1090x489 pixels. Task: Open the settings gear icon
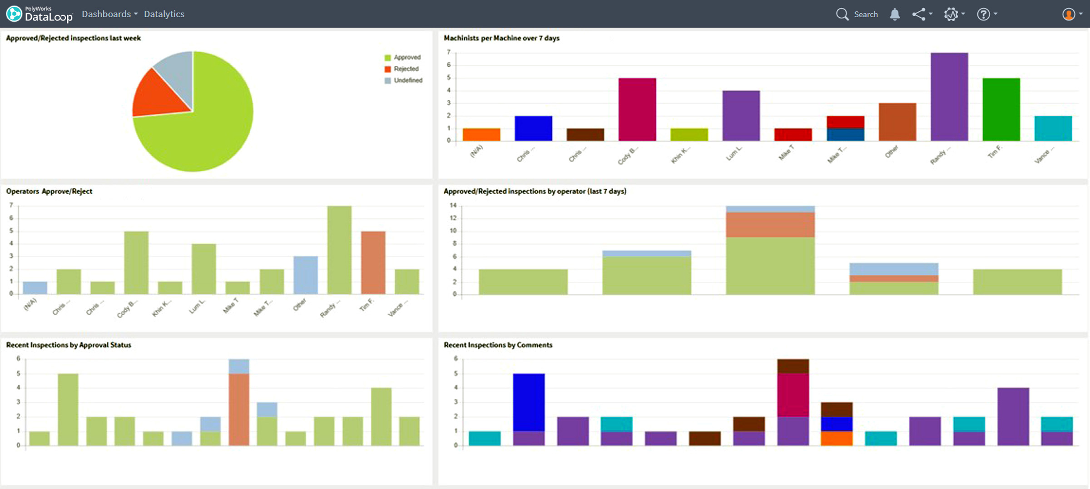951,14
